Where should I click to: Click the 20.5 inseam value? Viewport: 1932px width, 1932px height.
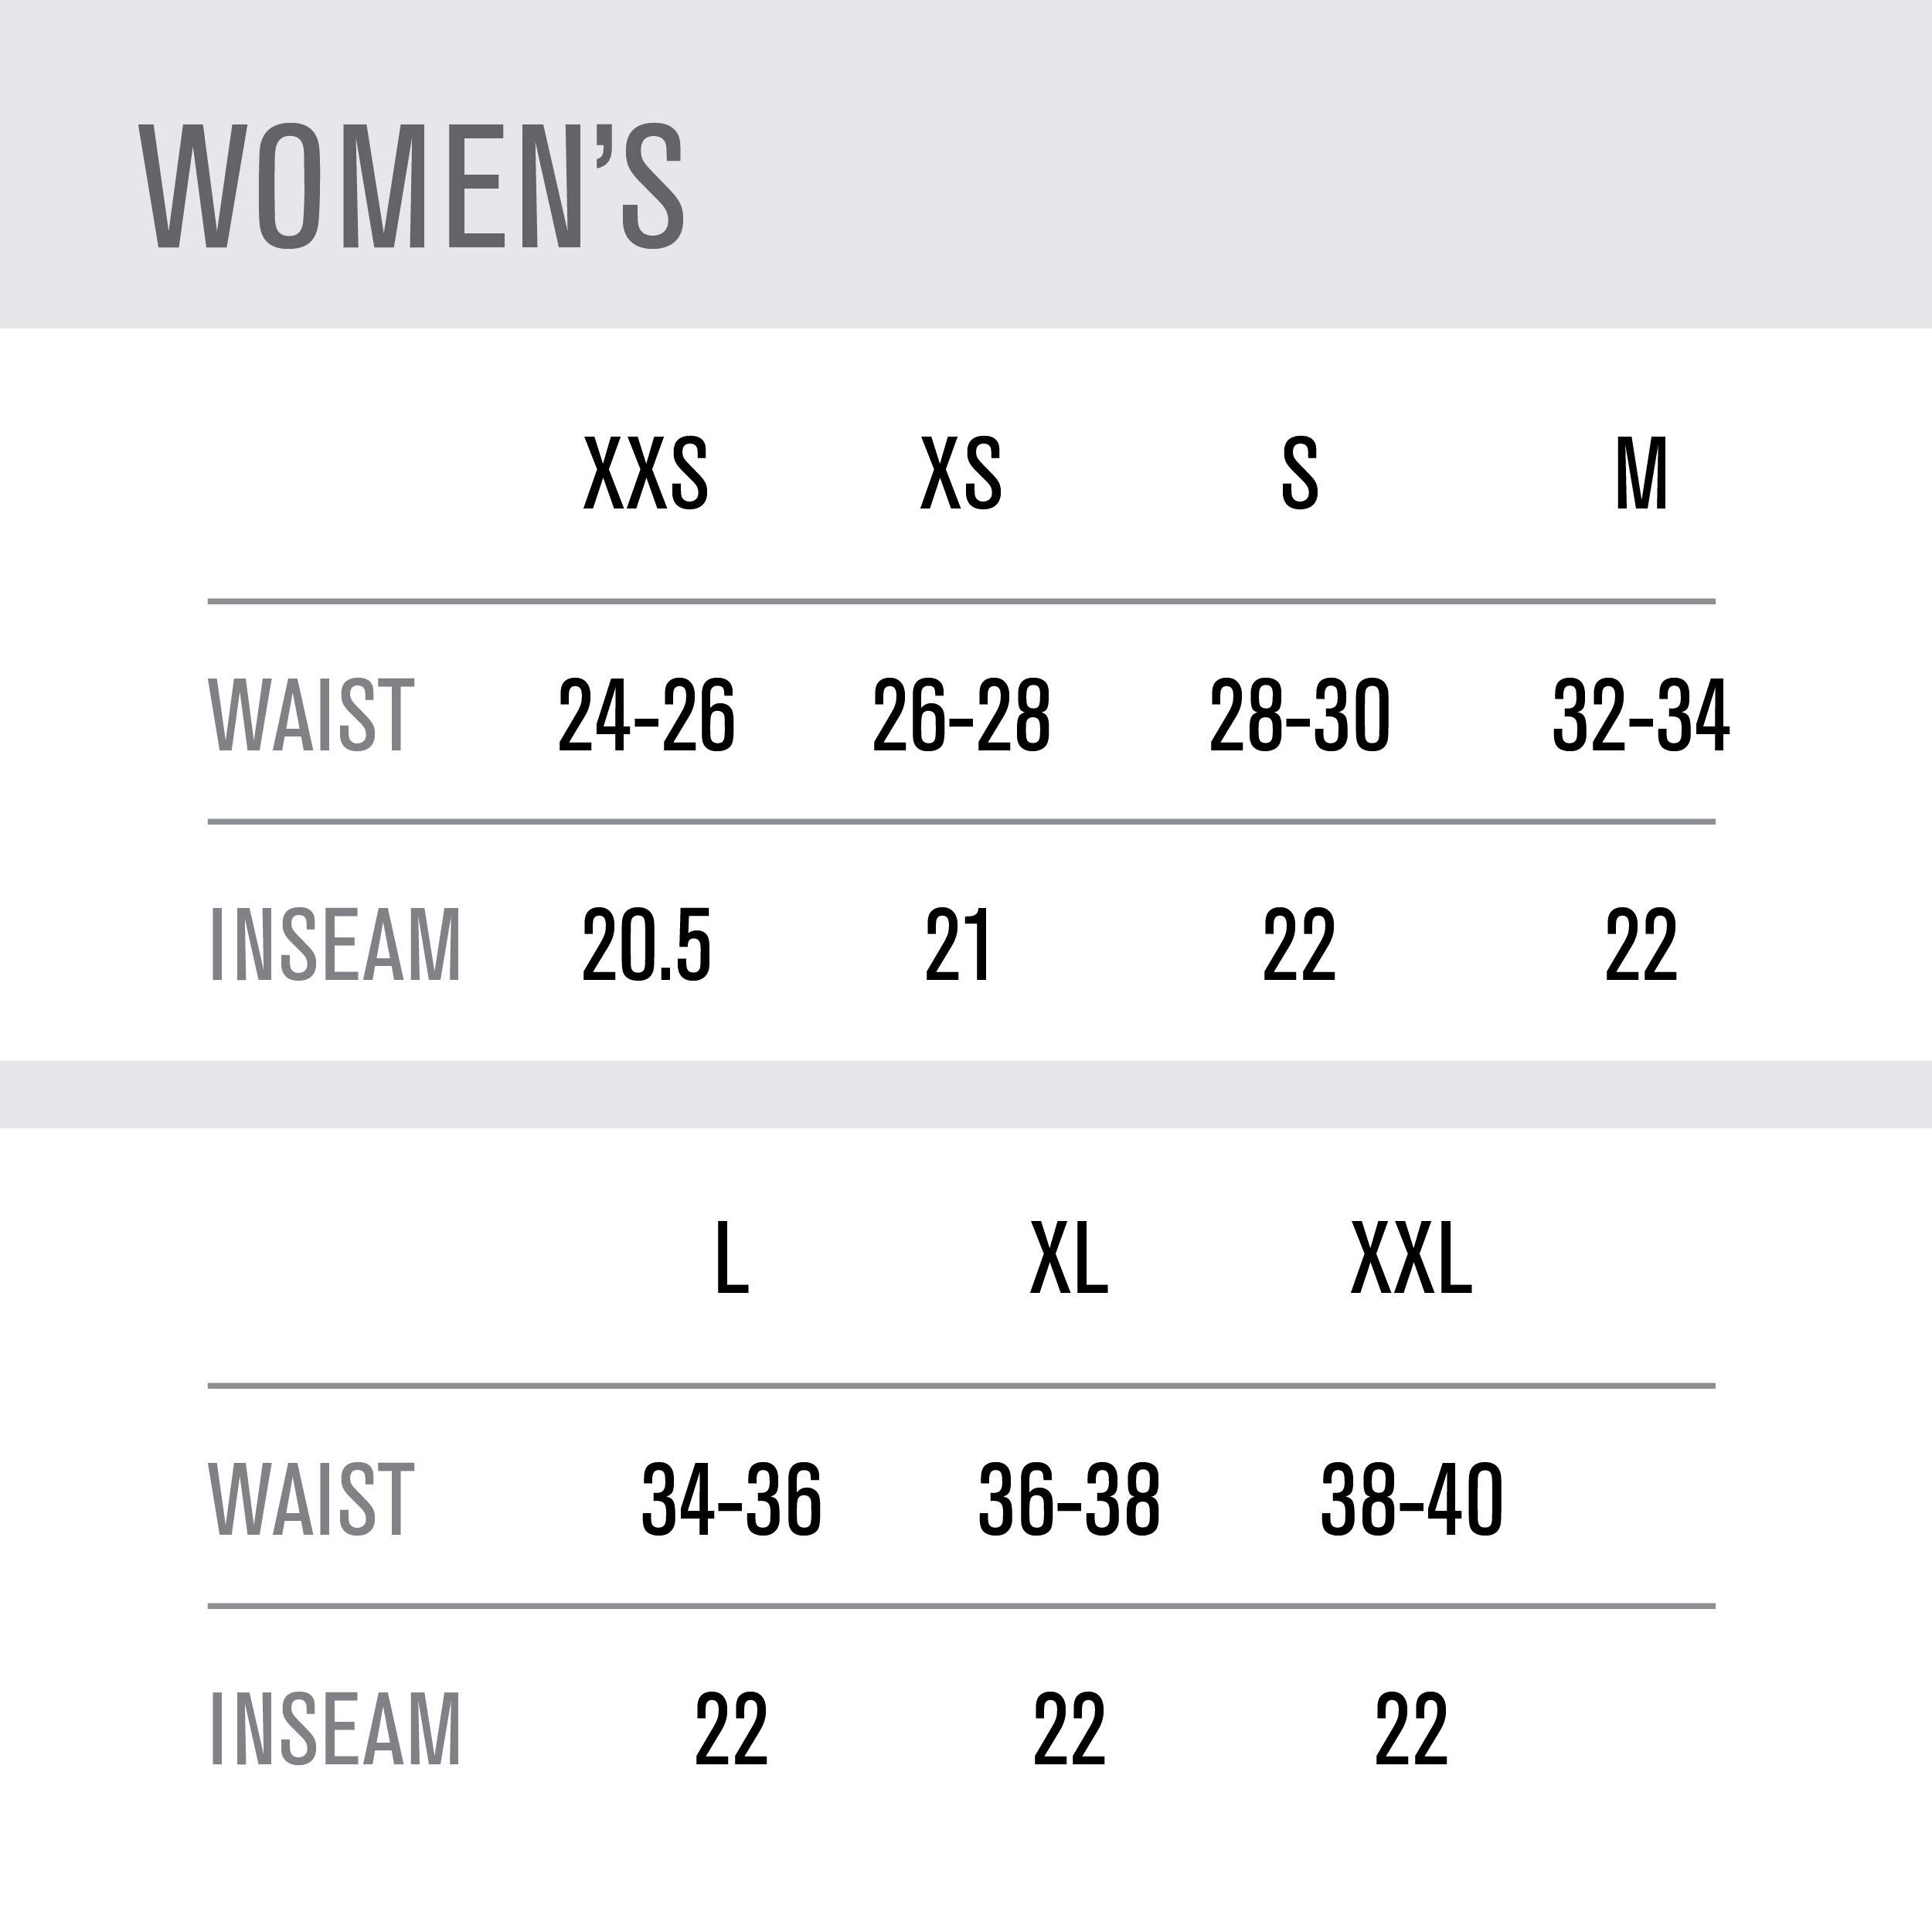click(x=646, y=945)
